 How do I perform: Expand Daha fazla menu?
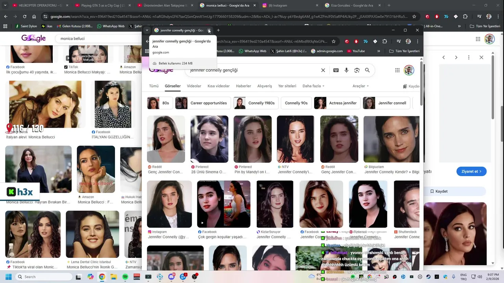pyautogui.click(x=313, y=86)
